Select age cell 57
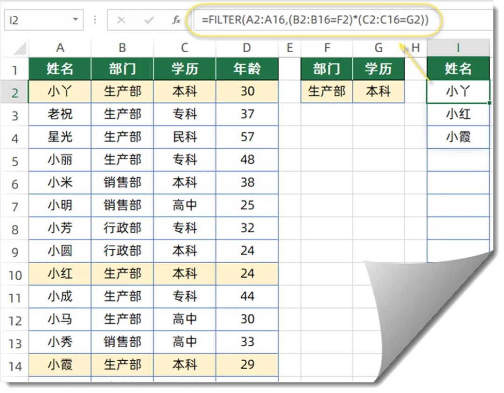 point(247,137)
